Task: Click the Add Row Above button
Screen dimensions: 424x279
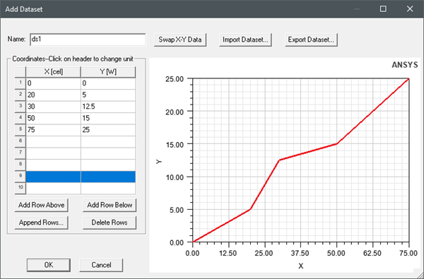Action: tap(42, 206)
